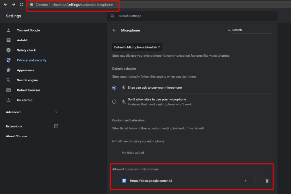Click the Appearance palette icon

coord(8,70)
